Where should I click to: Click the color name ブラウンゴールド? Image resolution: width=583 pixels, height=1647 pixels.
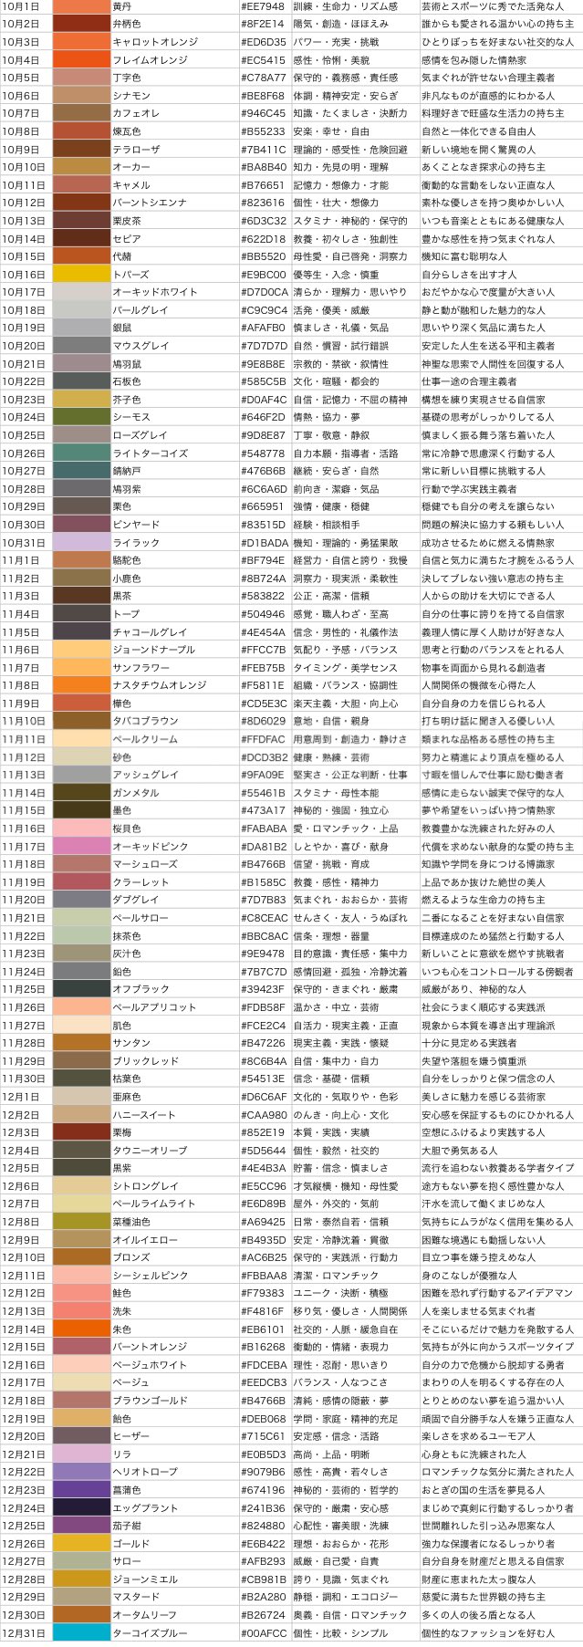click(150, 1401)
